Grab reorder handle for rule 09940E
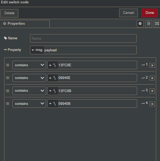This screenshot has height=161, width=160. tap(7, 78)
